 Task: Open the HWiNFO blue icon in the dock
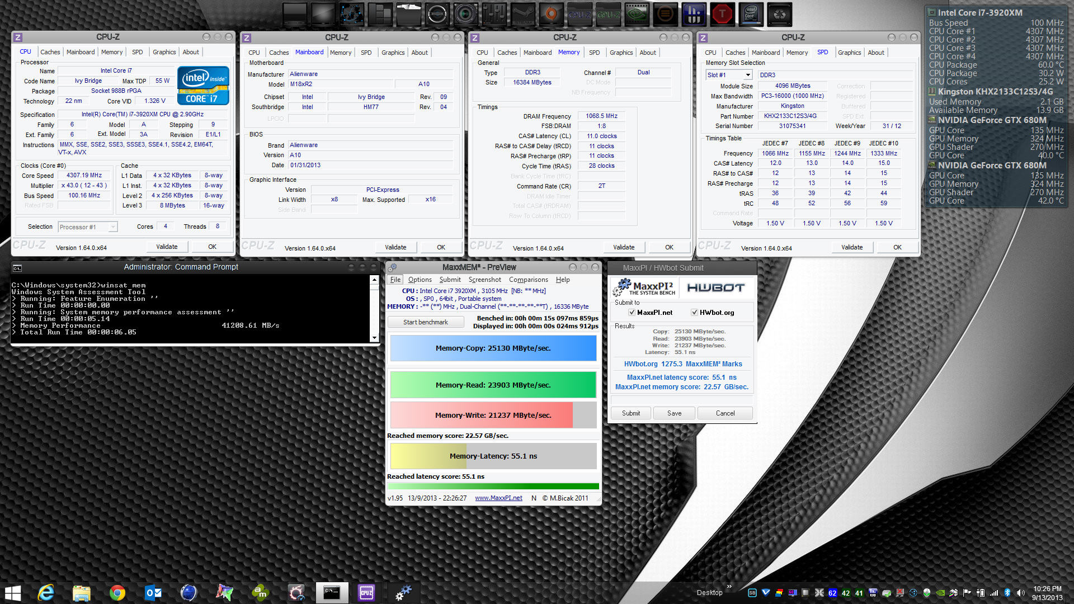[694, 15]
